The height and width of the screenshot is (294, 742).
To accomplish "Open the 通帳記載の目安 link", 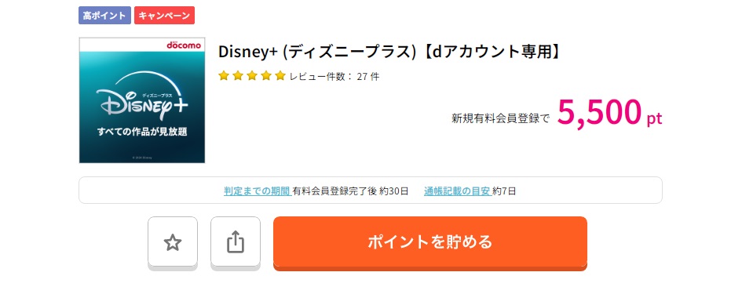I will click(x=457, y=191).
